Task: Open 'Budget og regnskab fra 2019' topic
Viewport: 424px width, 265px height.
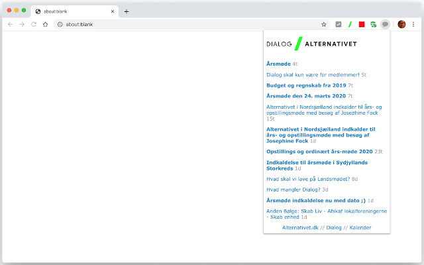Action: (x=306, y=85)
